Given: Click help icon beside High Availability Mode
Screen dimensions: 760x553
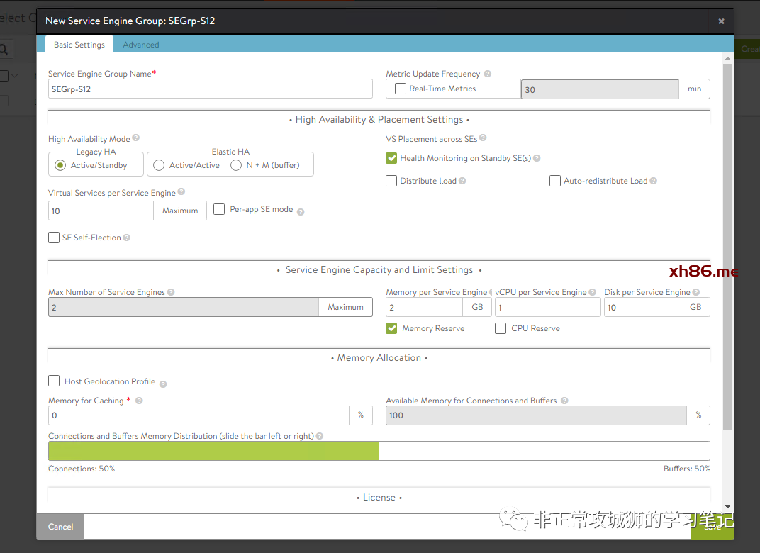Looking at the screenshot, I should tap(136, 138).
